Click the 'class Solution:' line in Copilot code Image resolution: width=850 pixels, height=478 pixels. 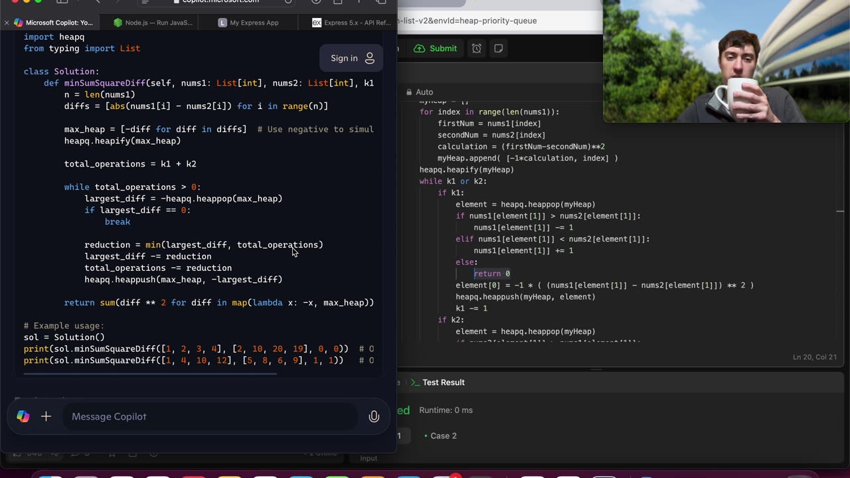click(x=62, y=72)
